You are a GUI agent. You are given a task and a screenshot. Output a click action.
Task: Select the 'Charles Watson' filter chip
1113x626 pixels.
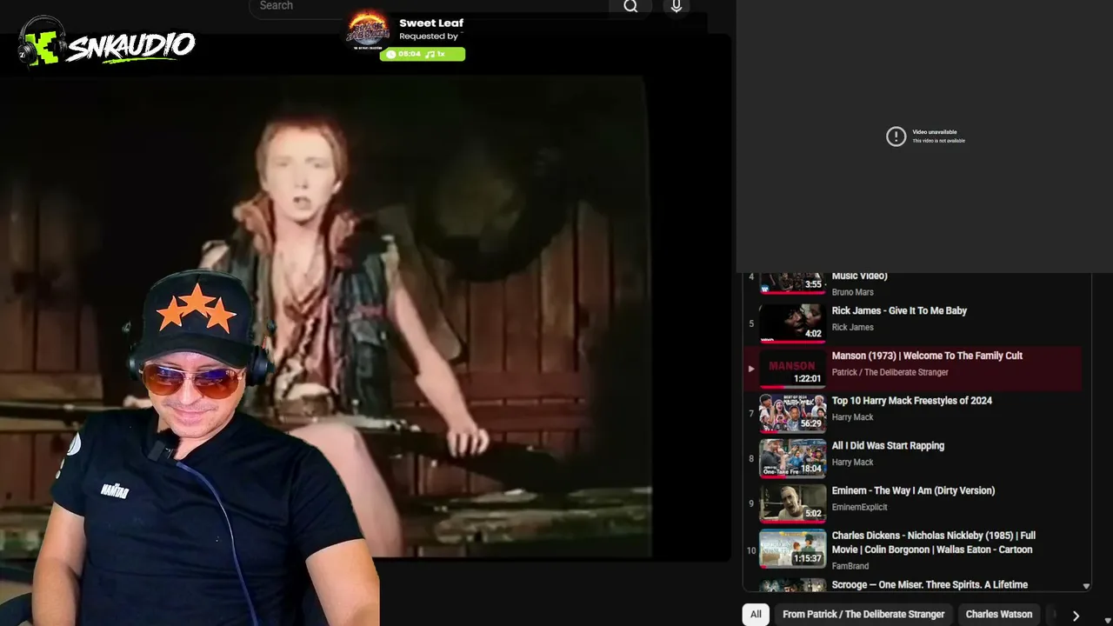(x=999, y=614)
